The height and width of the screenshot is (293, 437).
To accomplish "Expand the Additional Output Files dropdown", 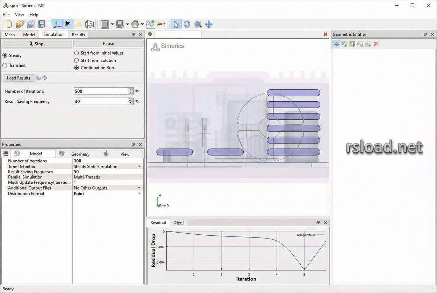I will click(139, 188).
